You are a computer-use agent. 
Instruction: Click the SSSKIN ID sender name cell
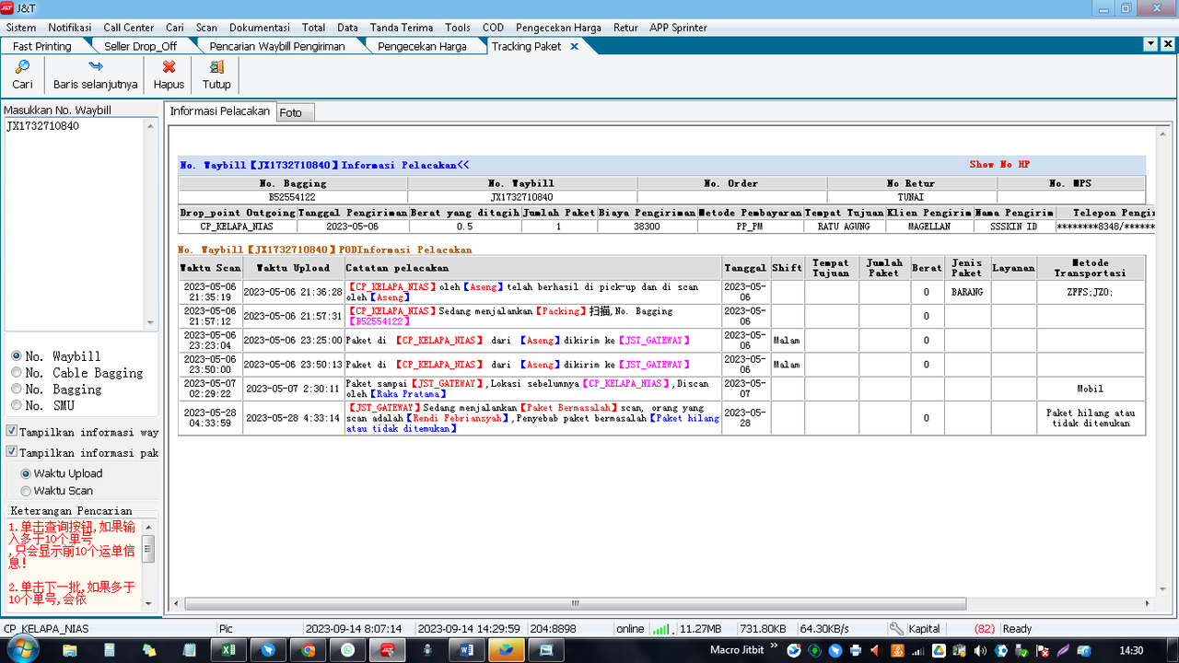tap(1013, 227)
